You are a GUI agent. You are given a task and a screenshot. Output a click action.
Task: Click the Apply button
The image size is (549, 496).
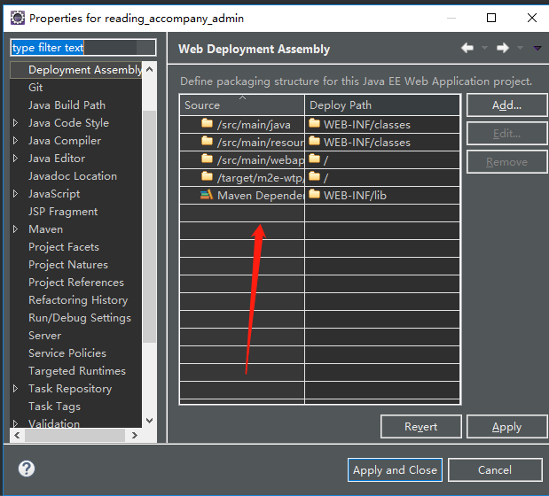[506, 427]
